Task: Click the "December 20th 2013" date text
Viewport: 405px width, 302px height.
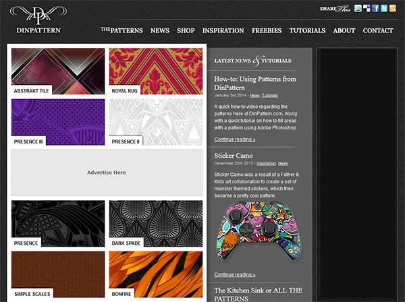Action: coord(234,163)
